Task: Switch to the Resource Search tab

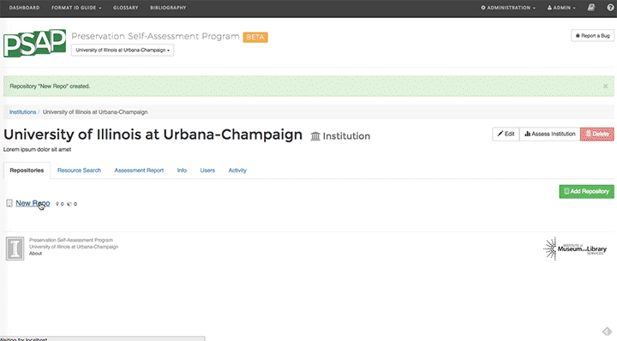Action: 79,170
